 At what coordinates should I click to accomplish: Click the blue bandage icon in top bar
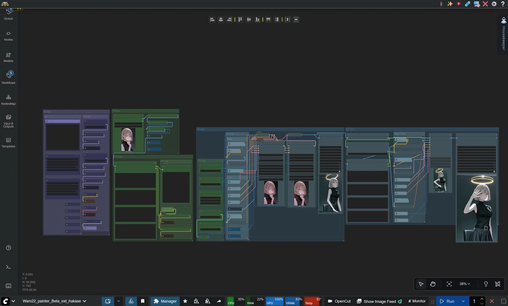[x=467, y=4]
